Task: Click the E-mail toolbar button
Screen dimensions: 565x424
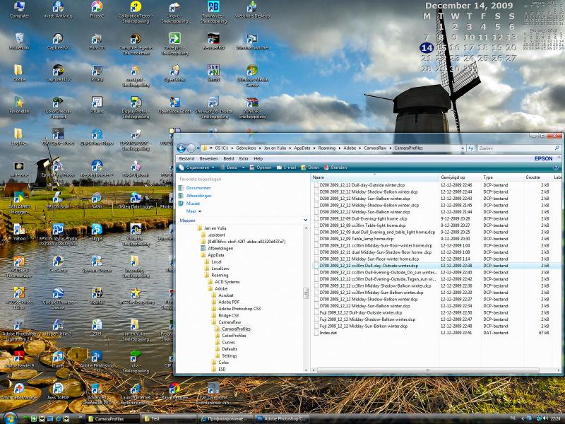Action: (x=287, y=167)
